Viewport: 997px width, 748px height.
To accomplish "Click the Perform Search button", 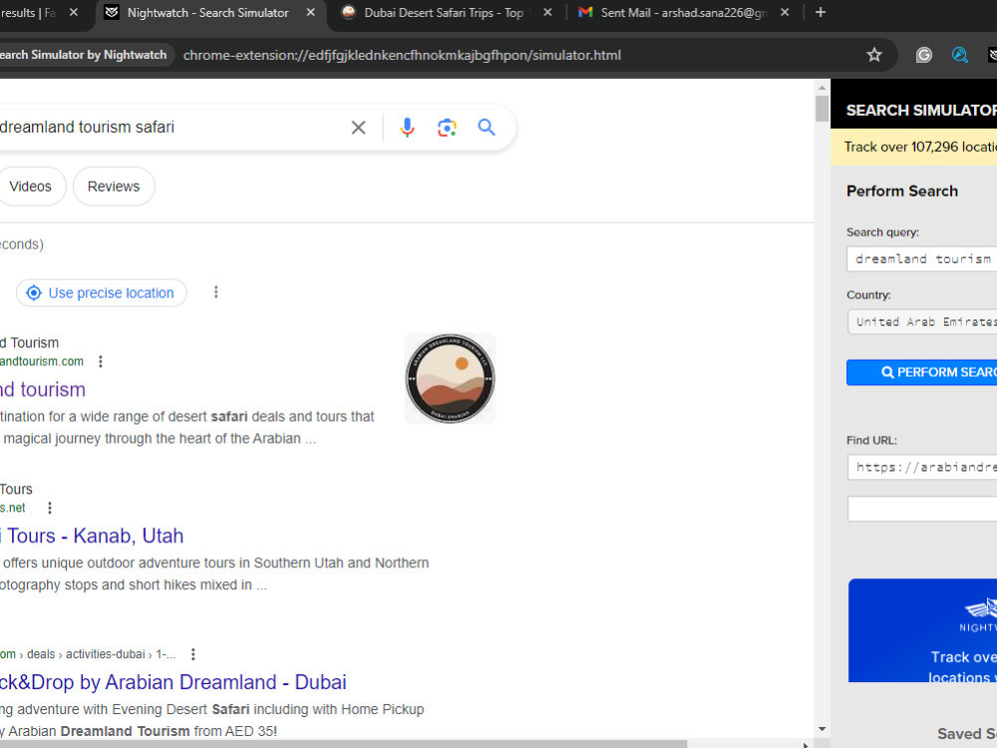I will [x=921, y=372].
